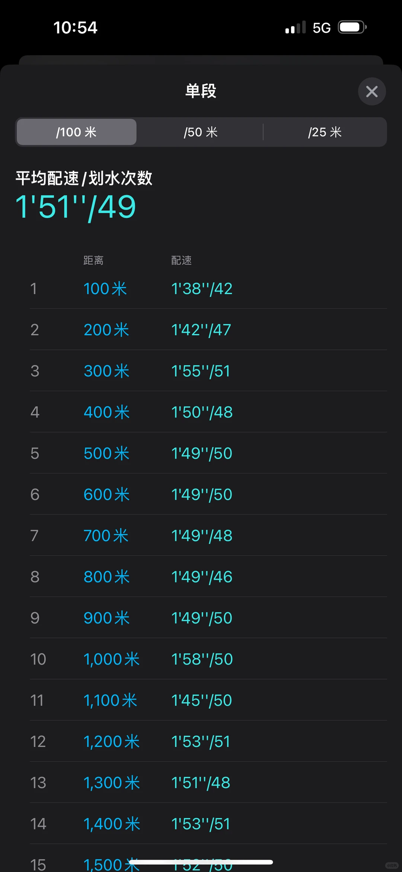Close the 单段 splits sheet
Image resolution: width=402 pixels, height=872 pixels.
371,91
